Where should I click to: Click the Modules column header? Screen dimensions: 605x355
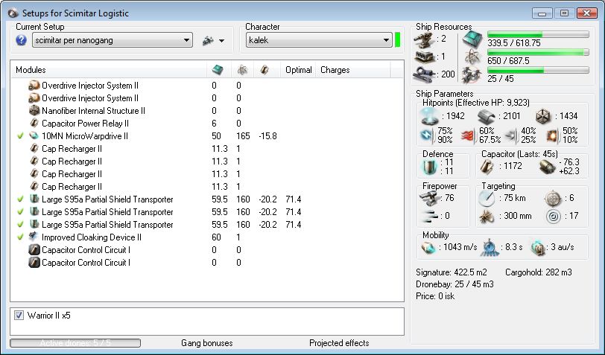31,70
